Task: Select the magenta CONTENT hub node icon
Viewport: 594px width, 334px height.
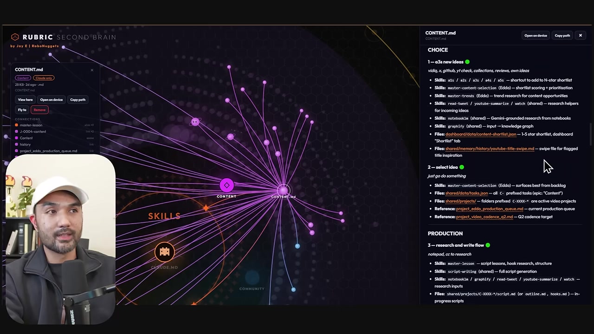Action: point(226,186)
